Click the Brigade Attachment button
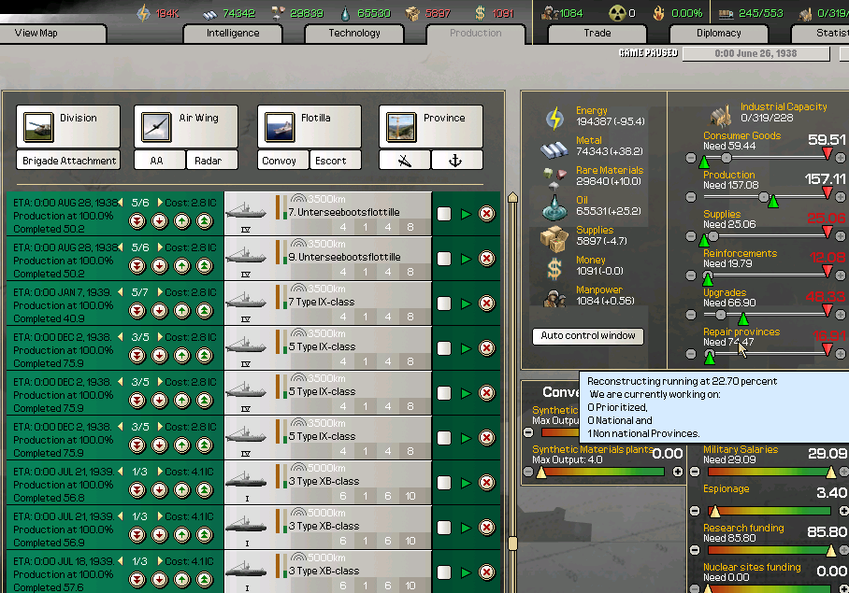The height and width of the screenshot is (593, 849). (x=69, y=161)
